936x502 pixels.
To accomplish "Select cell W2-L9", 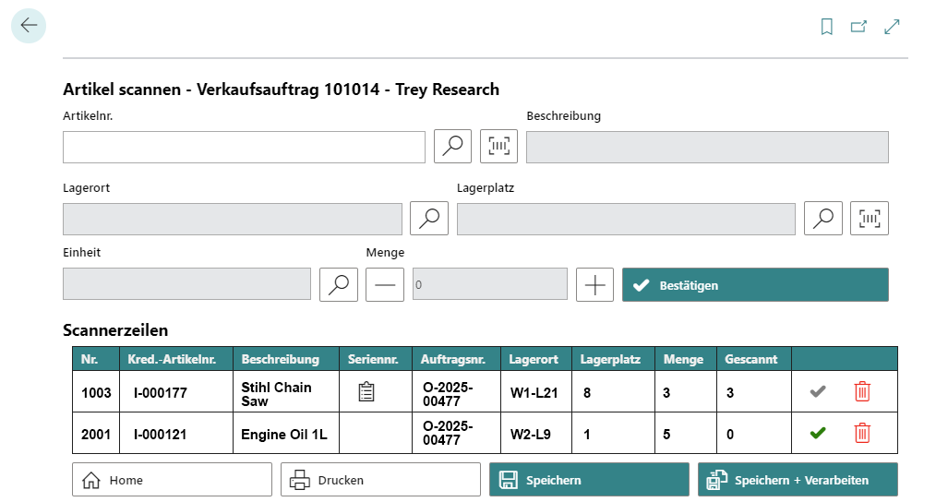I will pyautogui.click(x=536, y=434).
